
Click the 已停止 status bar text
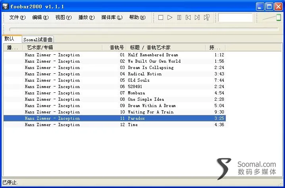[x=10, y=182]
